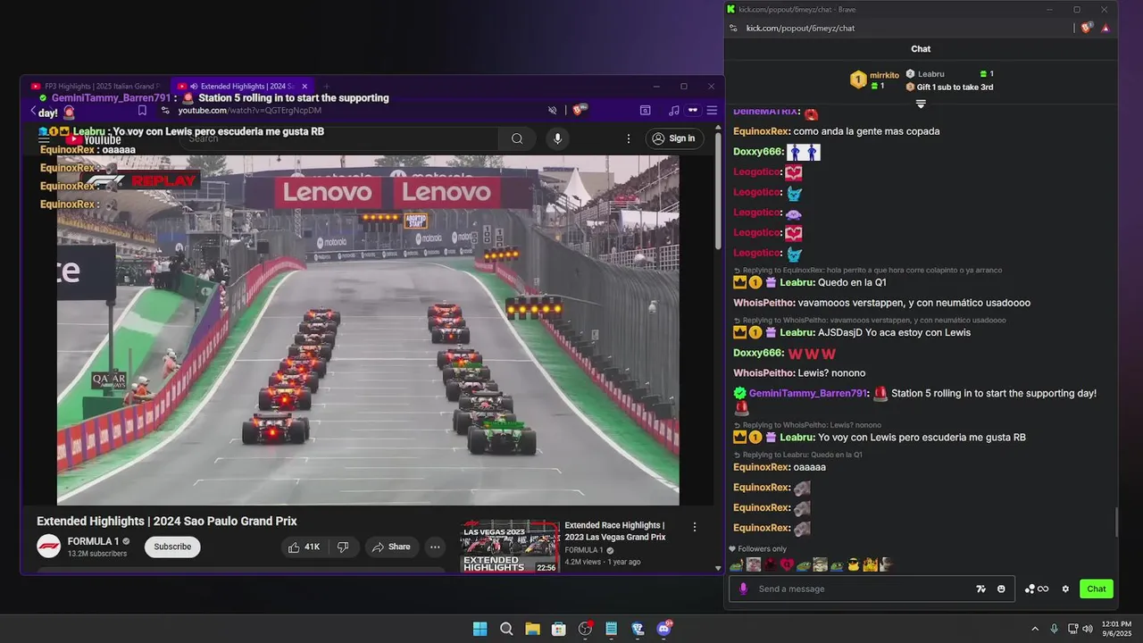Viewport: 1143px width, 643px height.
Task: Open more actions menu beside Share
Action: pyautogui.click(x=435, y=547)
